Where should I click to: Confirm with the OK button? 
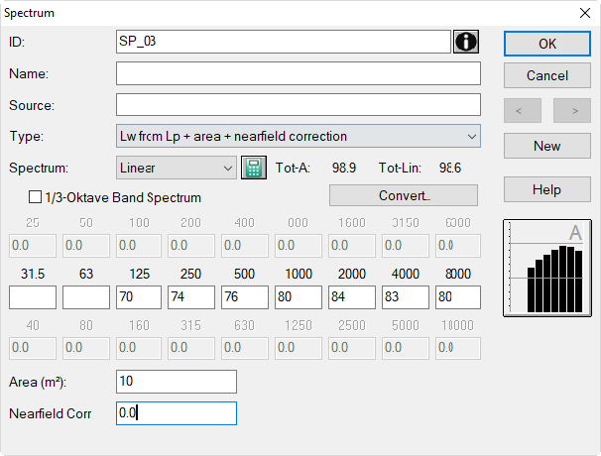coord(547,44)
